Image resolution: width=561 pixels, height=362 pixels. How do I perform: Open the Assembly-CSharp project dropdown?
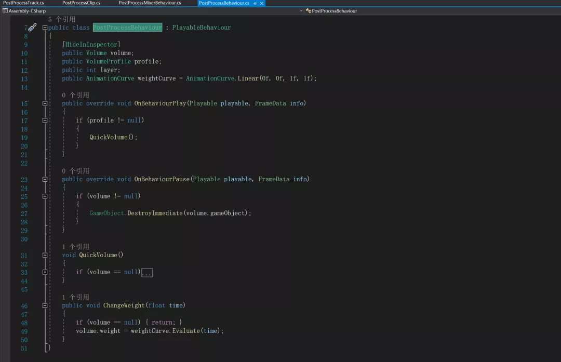point(300,10)
